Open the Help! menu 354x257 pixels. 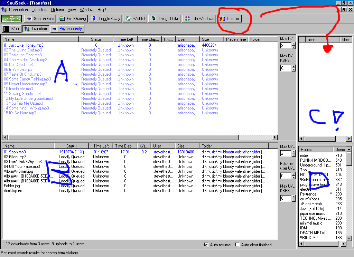[x=102, y=10]
